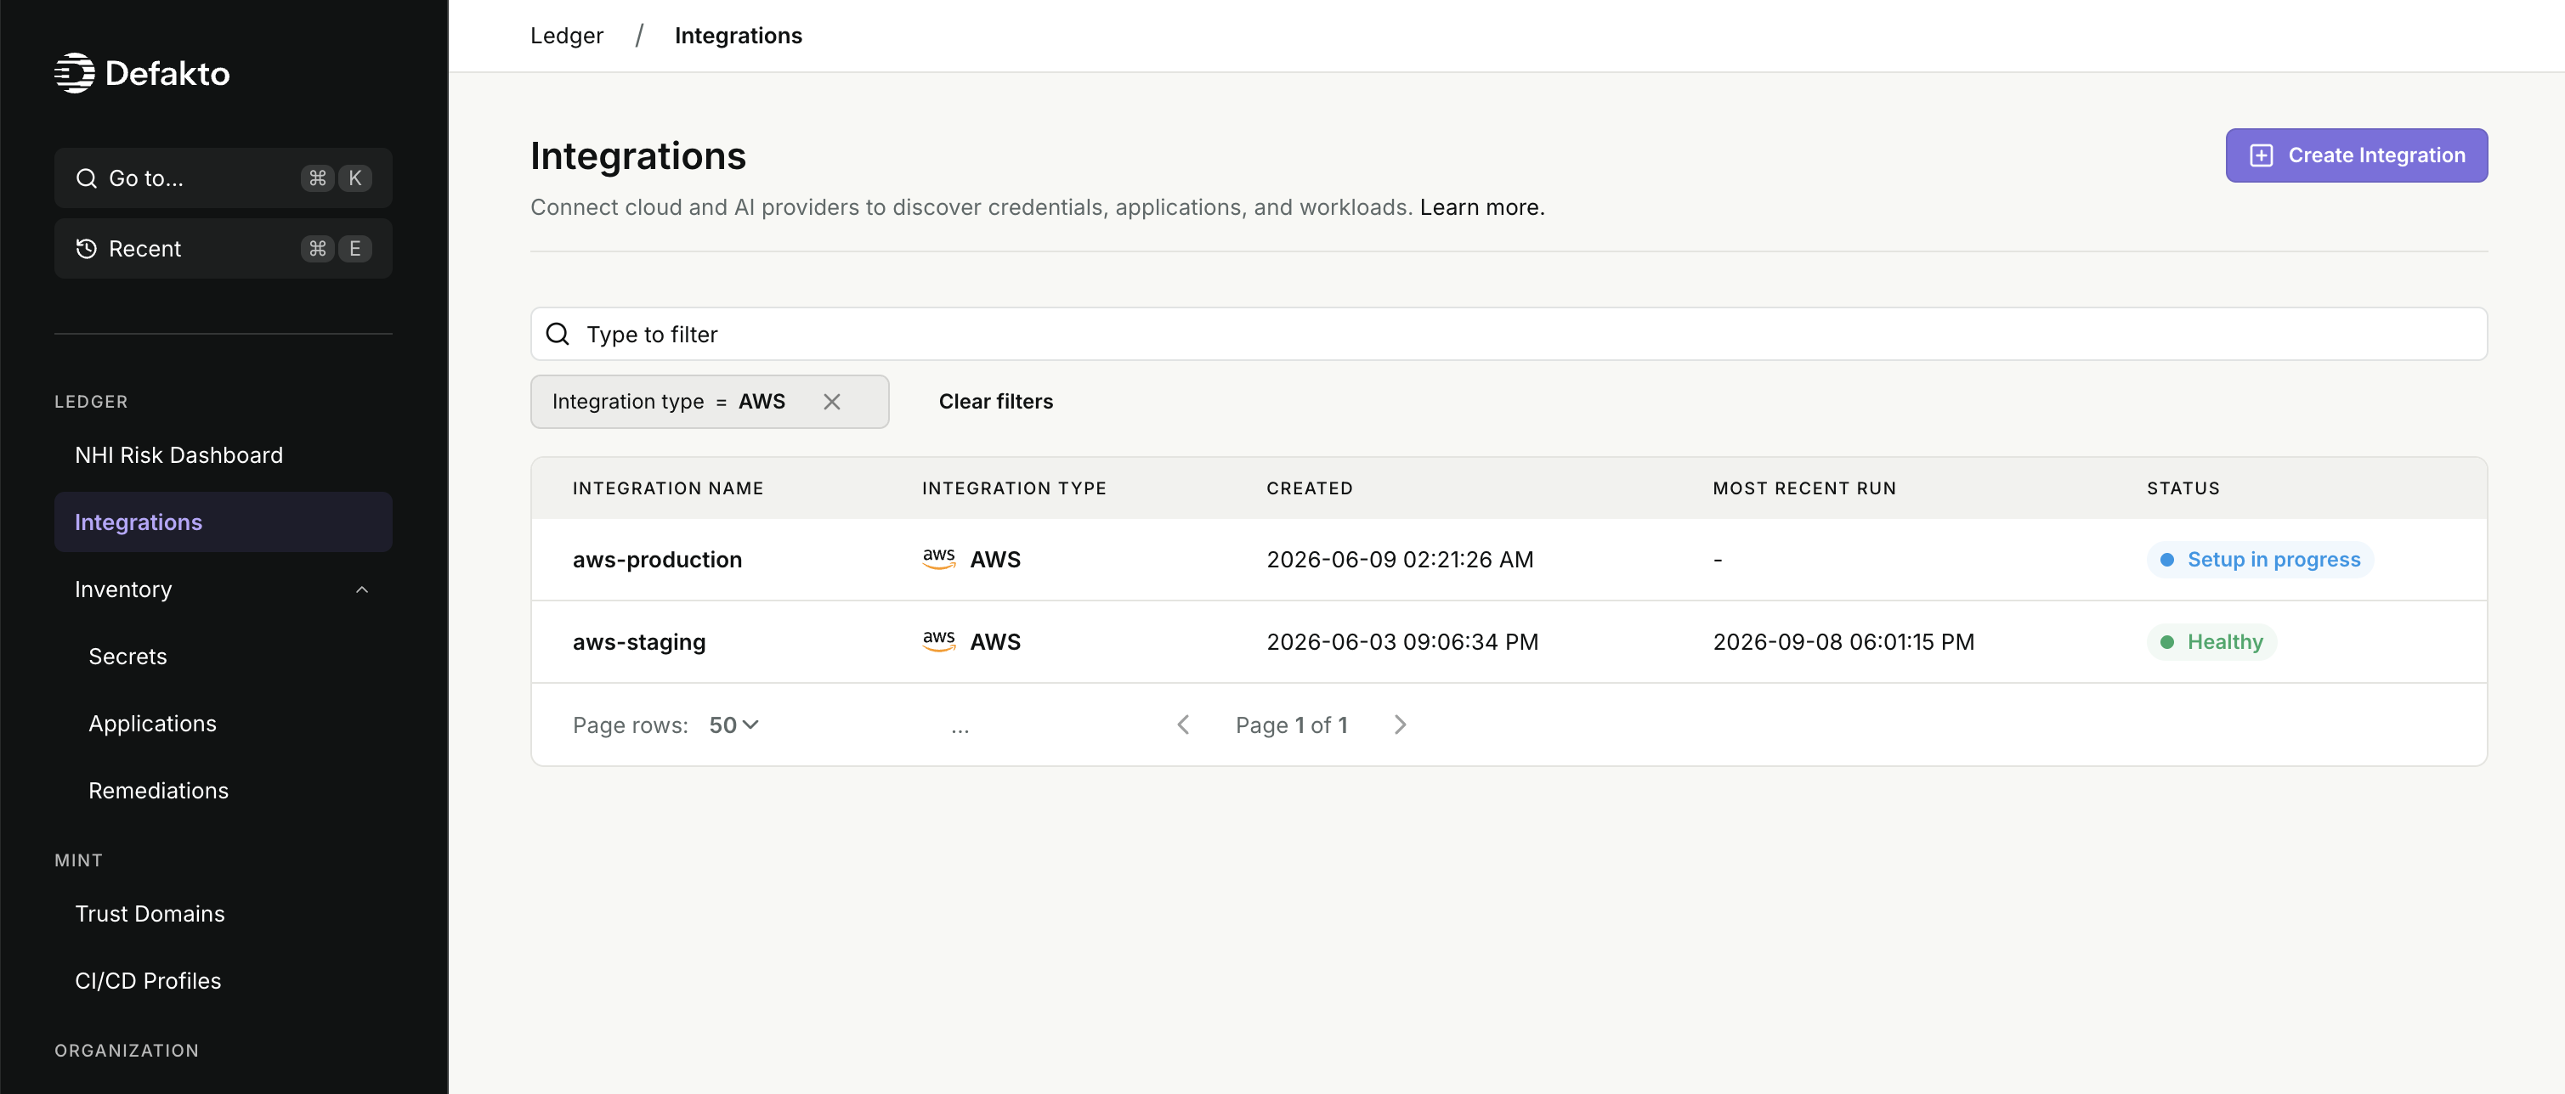Click the Ledger breadcrumb
The width and height of the screenshot is (2565, 1094).
(x=567, y=36)
